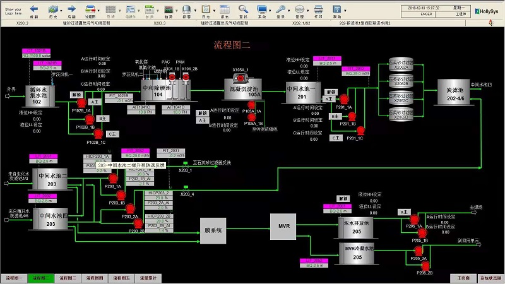Switch to the 流程图三 tab

tap(68, 278)
